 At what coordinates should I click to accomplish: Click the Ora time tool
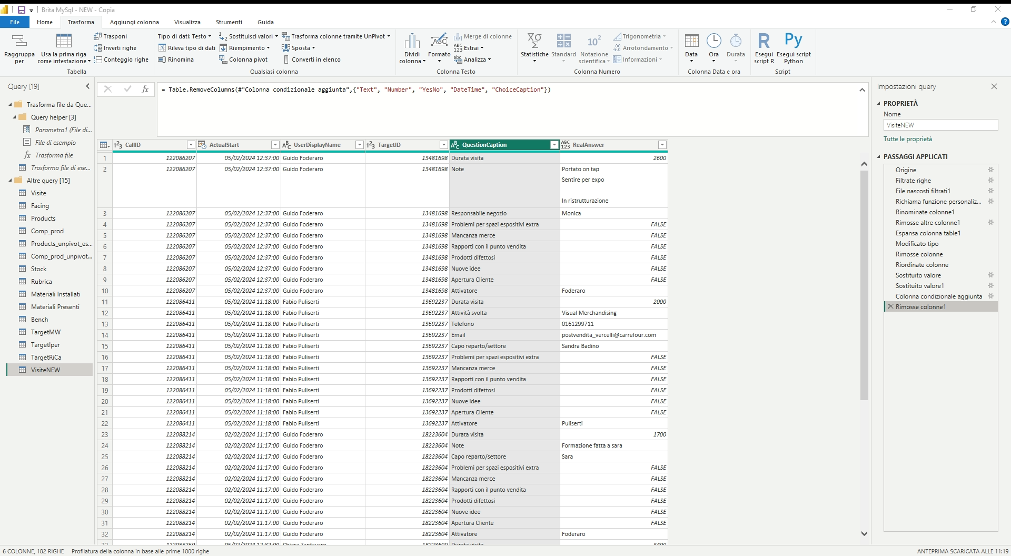point(713,48)
